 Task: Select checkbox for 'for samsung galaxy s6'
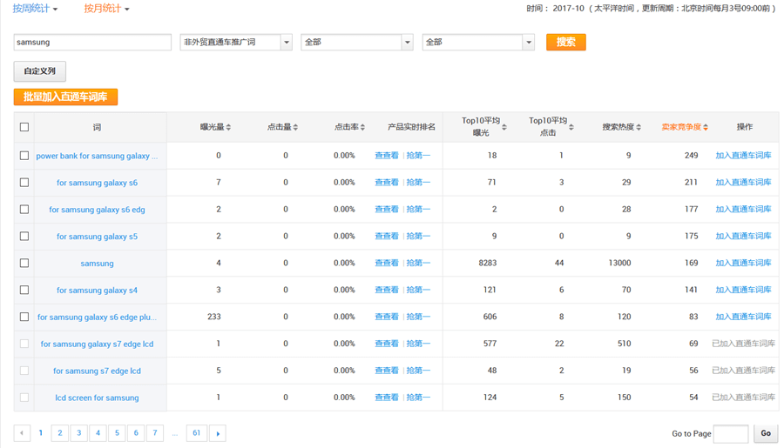(x=24, y=183)
